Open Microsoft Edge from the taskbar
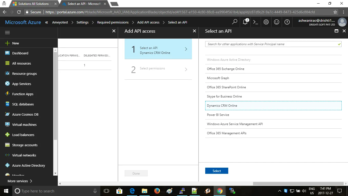The width and height of the screenshot is (348, 196). 132,191
